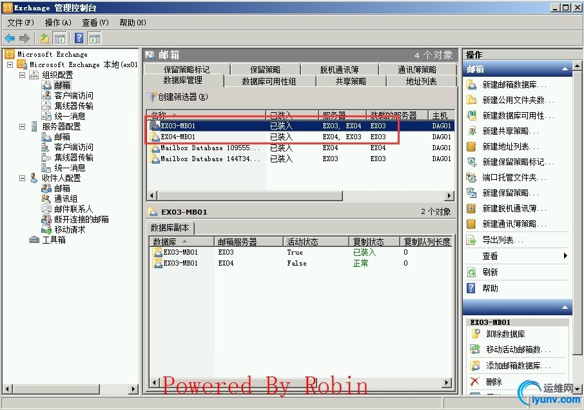The width and height of the screenshot is (584, 410).
Task: Switch to the 地址列表 tab
Action: pyautogui.click(x=421, y=81)
